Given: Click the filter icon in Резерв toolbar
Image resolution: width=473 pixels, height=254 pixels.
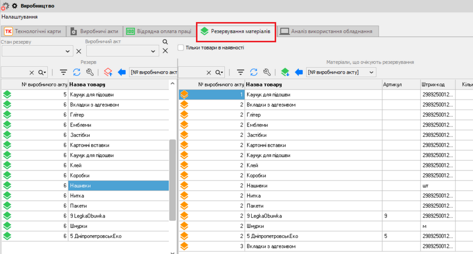Looking at the screenshot, I should point(63,72).
